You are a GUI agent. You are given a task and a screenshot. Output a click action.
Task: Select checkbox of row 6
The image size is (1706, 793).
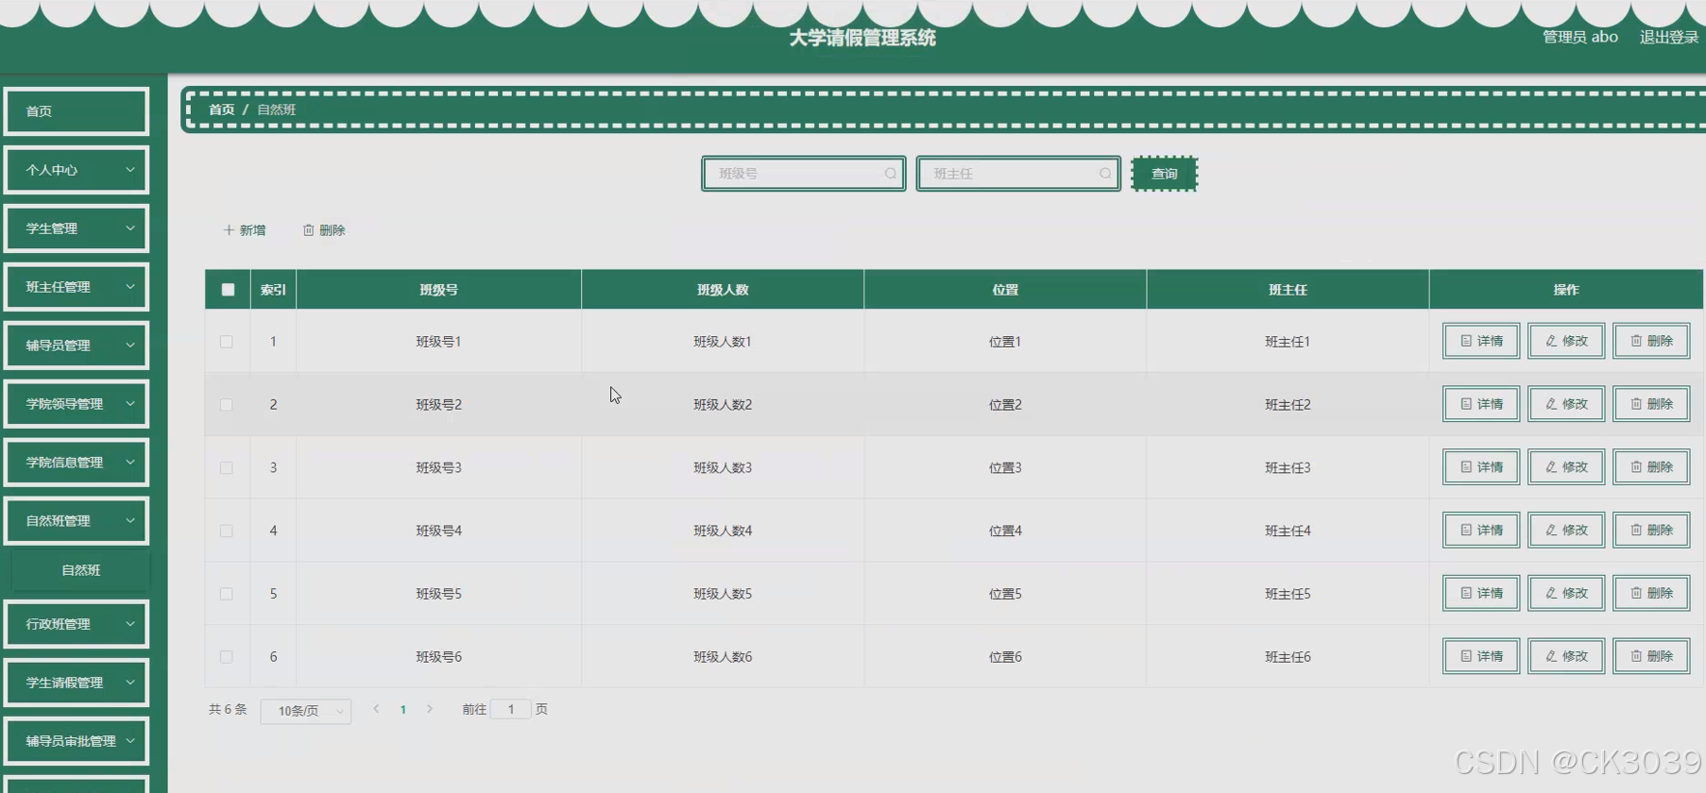click(227, 657)
